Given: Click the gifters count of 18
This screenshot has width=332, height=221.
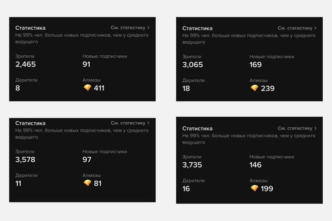Looking at the screenshot, I should [186, 88].
